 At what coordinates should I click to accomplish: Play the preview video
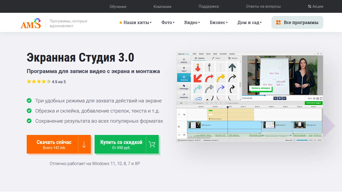coord(280,98)
